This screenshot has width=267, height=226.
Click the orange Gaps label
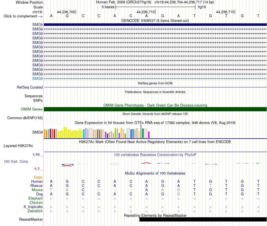(x=38, y=177)
